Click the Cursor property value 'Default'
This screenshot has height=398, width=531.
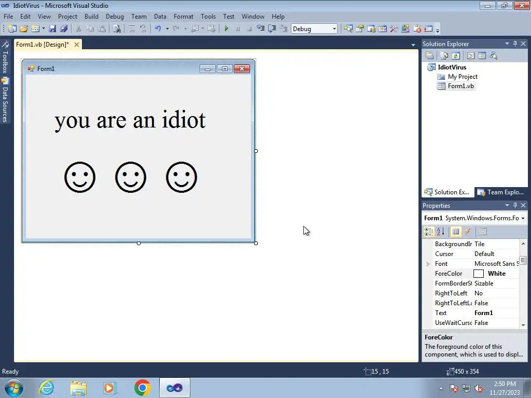pyautogui.click(x=484, y=254)
